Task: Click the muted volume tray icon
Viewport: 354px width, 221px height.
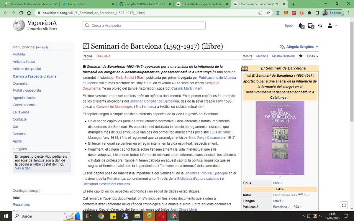Action: (320, 216)
